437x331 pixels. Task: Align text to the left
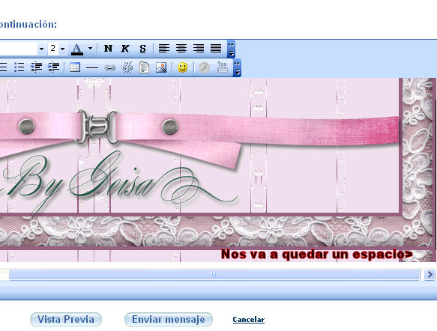click(x=164, y=49)
